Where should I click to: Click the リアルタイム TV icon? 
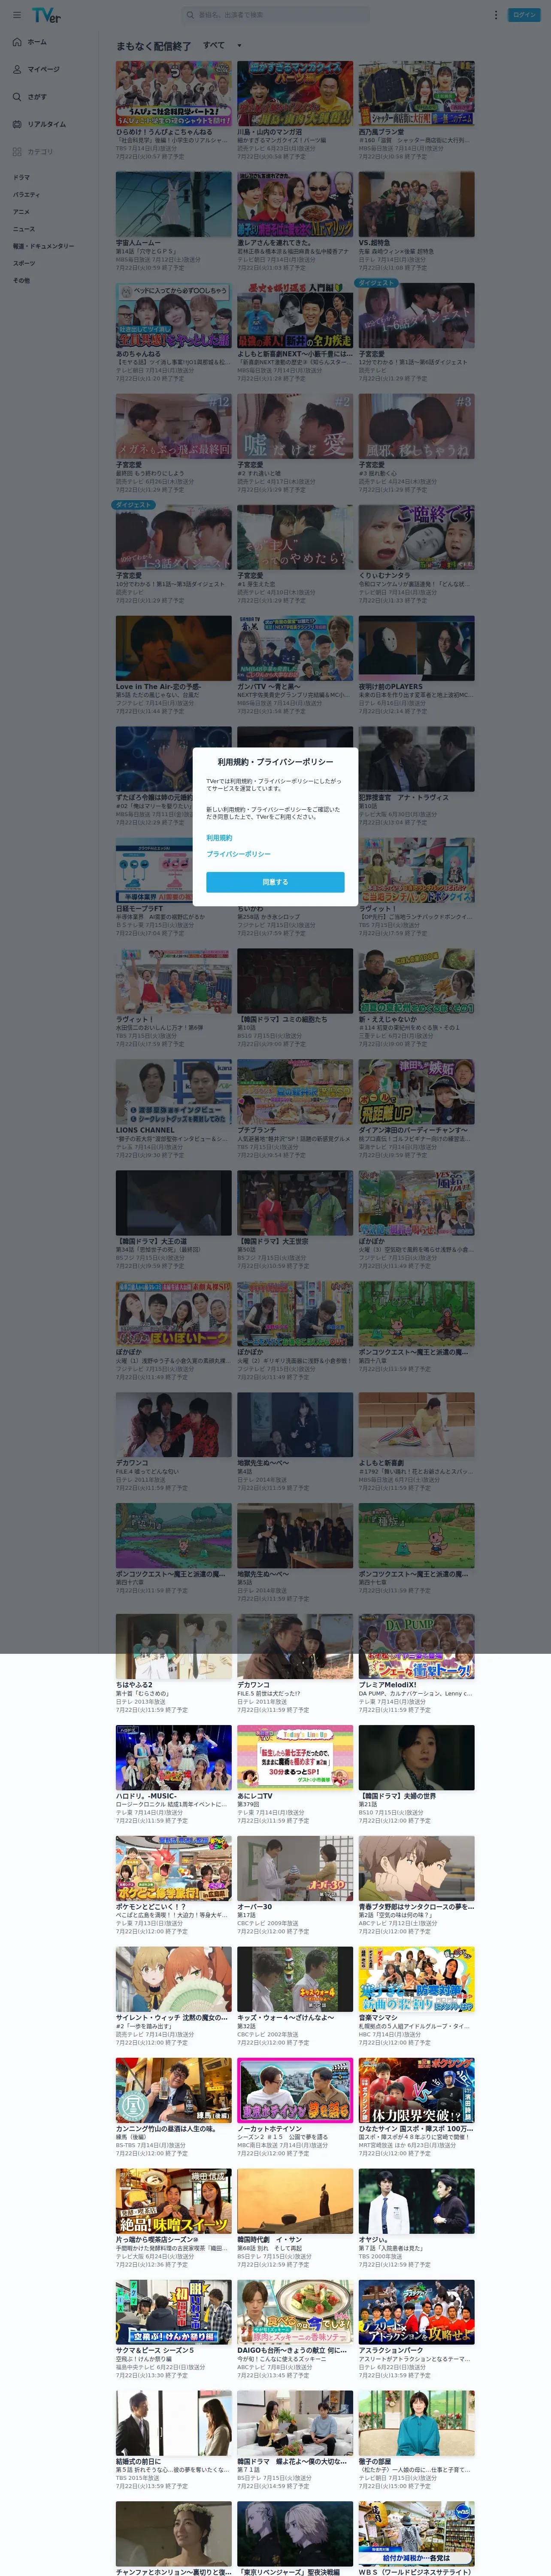click(17, 124)
